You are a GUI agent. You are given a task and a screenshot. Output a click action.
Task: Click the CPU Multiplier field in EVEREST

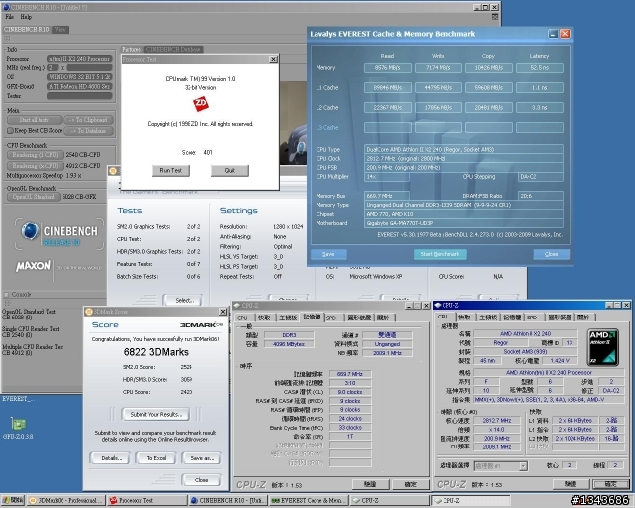coord(386,177)
